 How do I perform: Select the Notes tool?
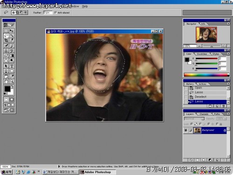coord(6,77)
